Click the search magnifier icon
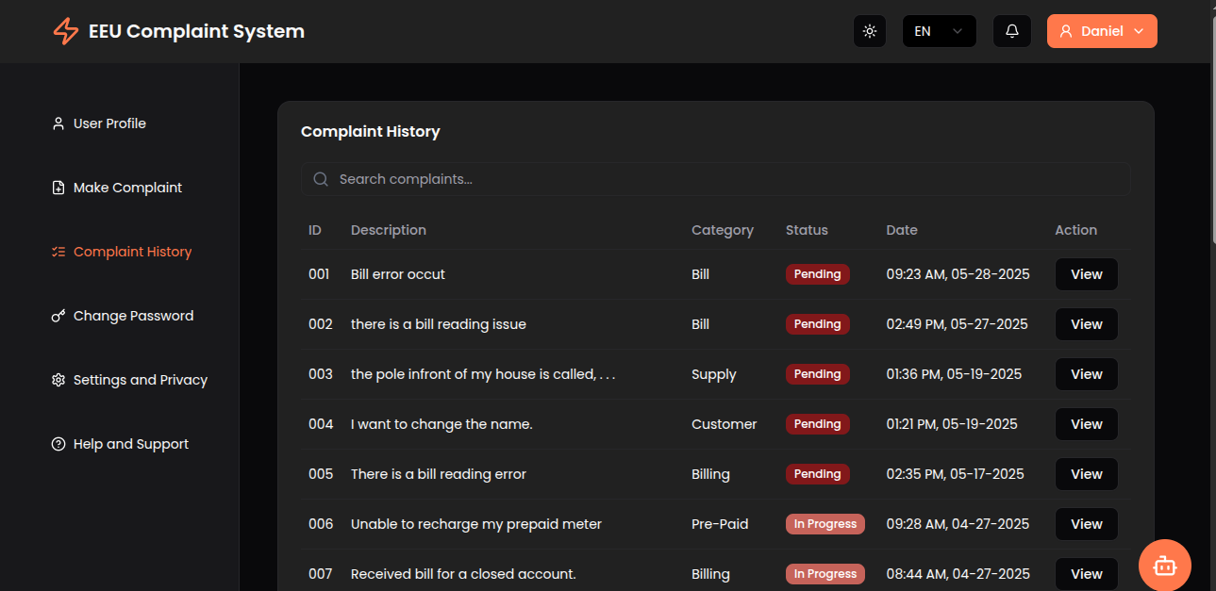Image resolution: width=1216 pixels, height=591 pixels. [321, 178]
